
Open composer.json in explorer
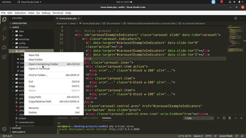coord(26,122)
